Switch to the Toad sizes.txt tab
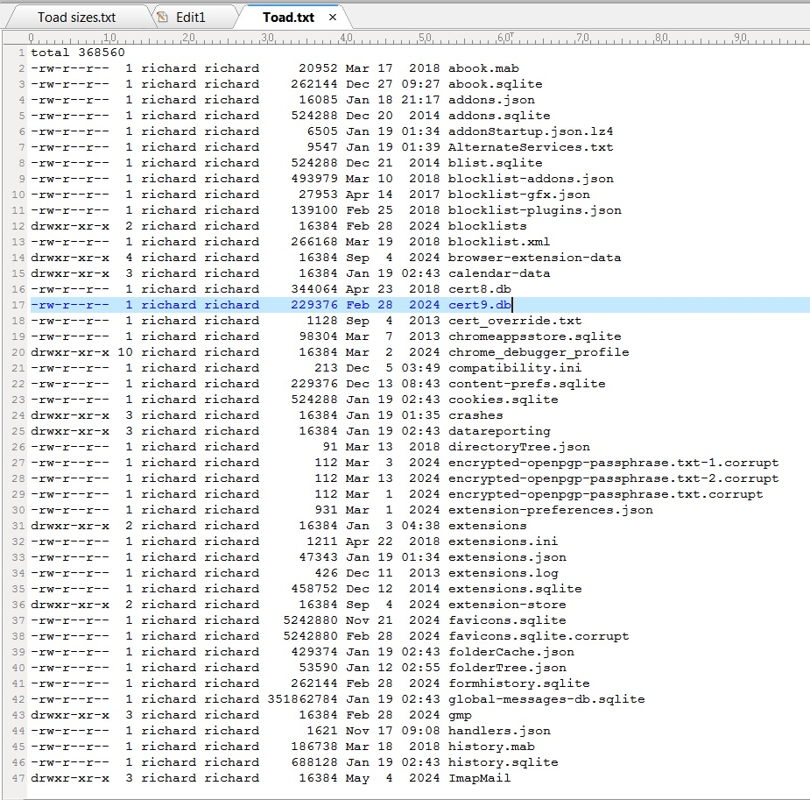The width and height of the screenshot is (810, 800). point(76,18)
